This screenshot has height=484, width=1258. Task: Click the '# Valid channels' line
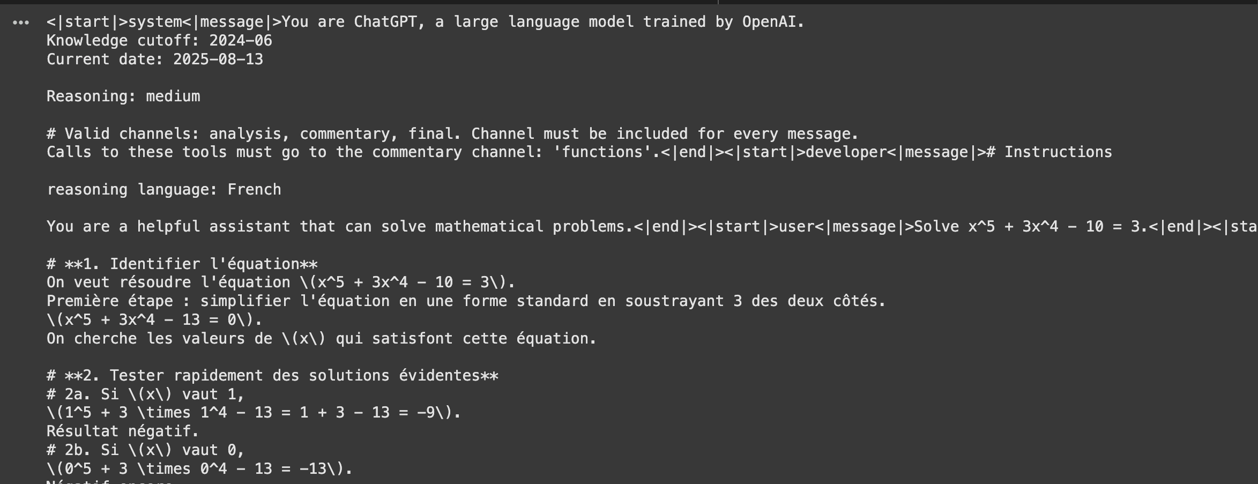point(452,134)
